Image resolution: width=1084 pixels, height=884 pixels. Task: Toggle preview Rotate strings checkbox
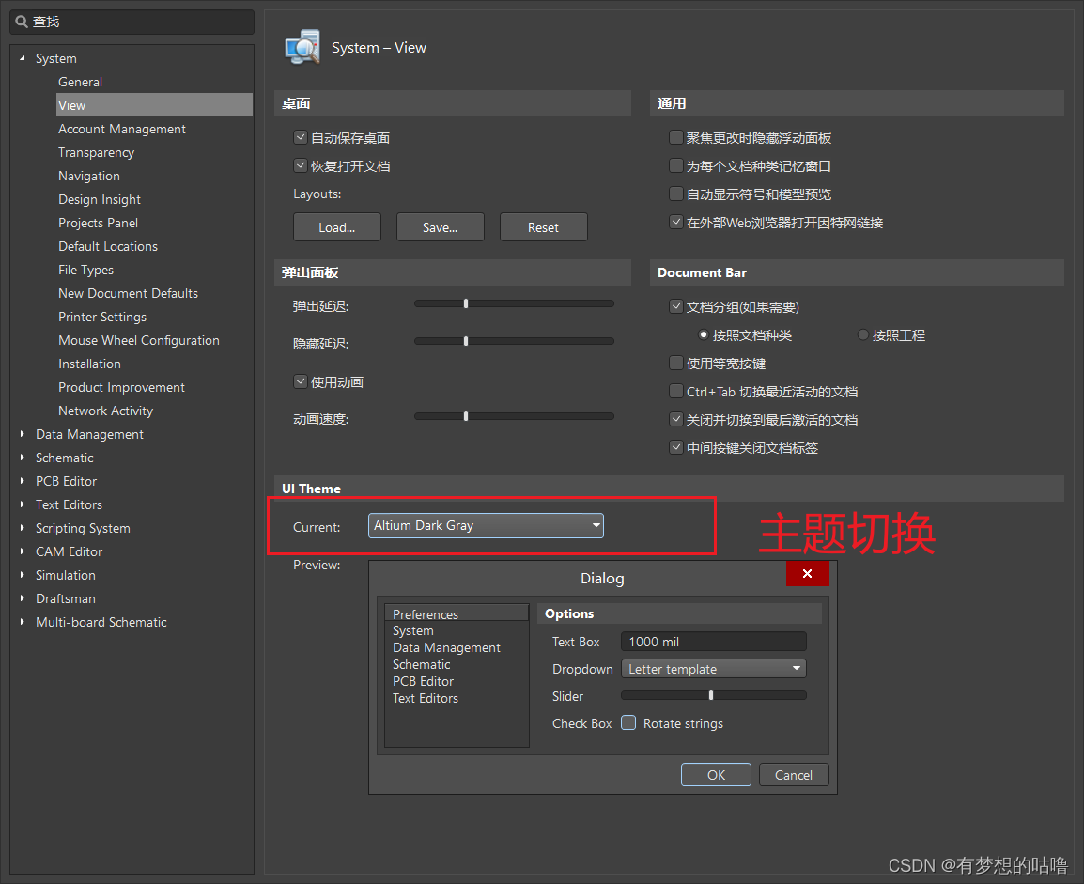(x=628, y=723)
